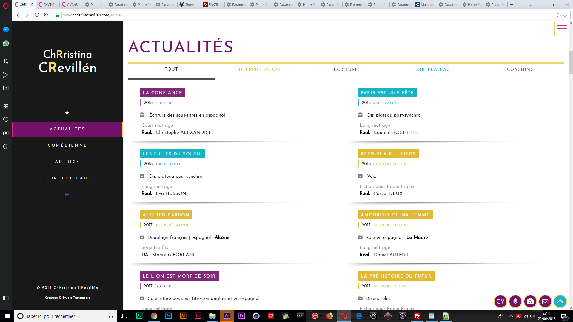Click the scroll-to-top arrow button
This screenshot has height=322, width=573.
point(560,301)
